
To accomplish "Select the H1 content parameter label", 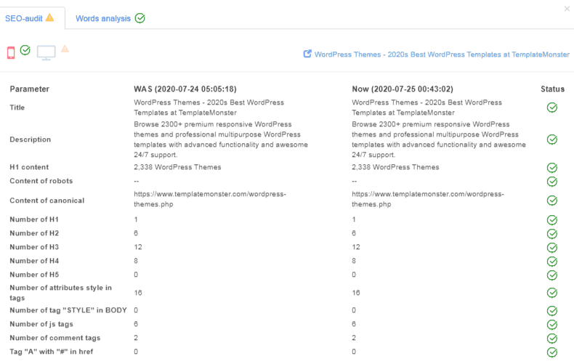I will (29, 167).
